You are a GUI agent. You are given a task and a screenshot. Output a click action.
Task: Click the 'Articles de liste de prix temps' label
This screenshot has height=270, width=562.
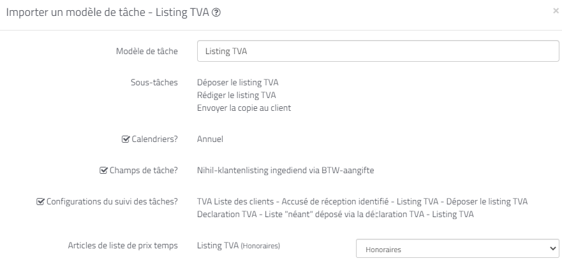(x=122, y=245)
